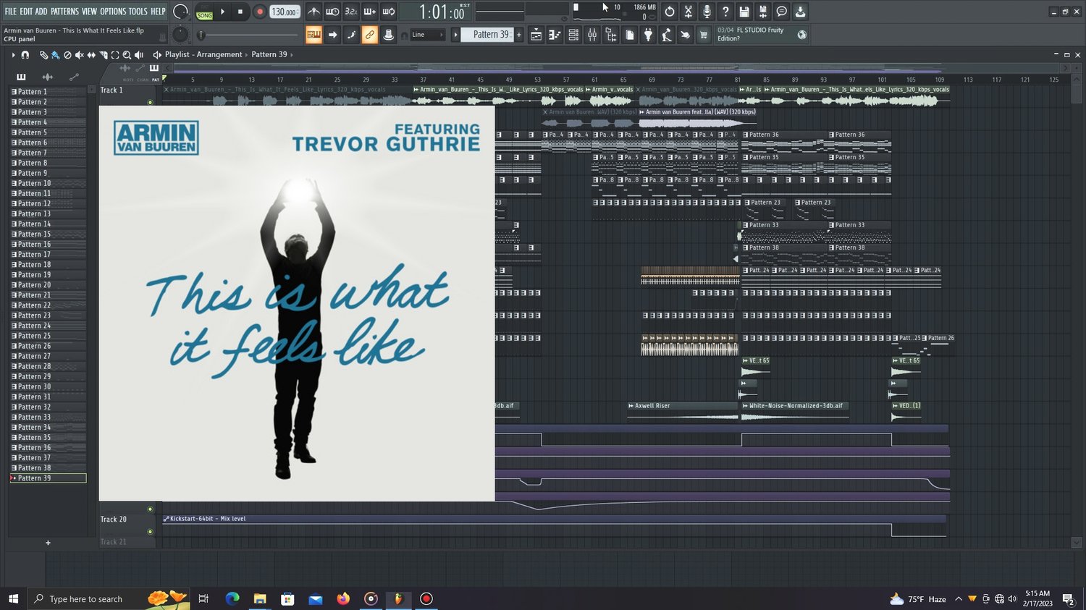Open the Browser view button
The image size is (1086, 610).
(x=611, y=35)
